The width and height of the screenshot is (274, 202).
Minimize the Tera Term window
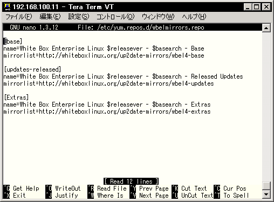pos(248,7)
